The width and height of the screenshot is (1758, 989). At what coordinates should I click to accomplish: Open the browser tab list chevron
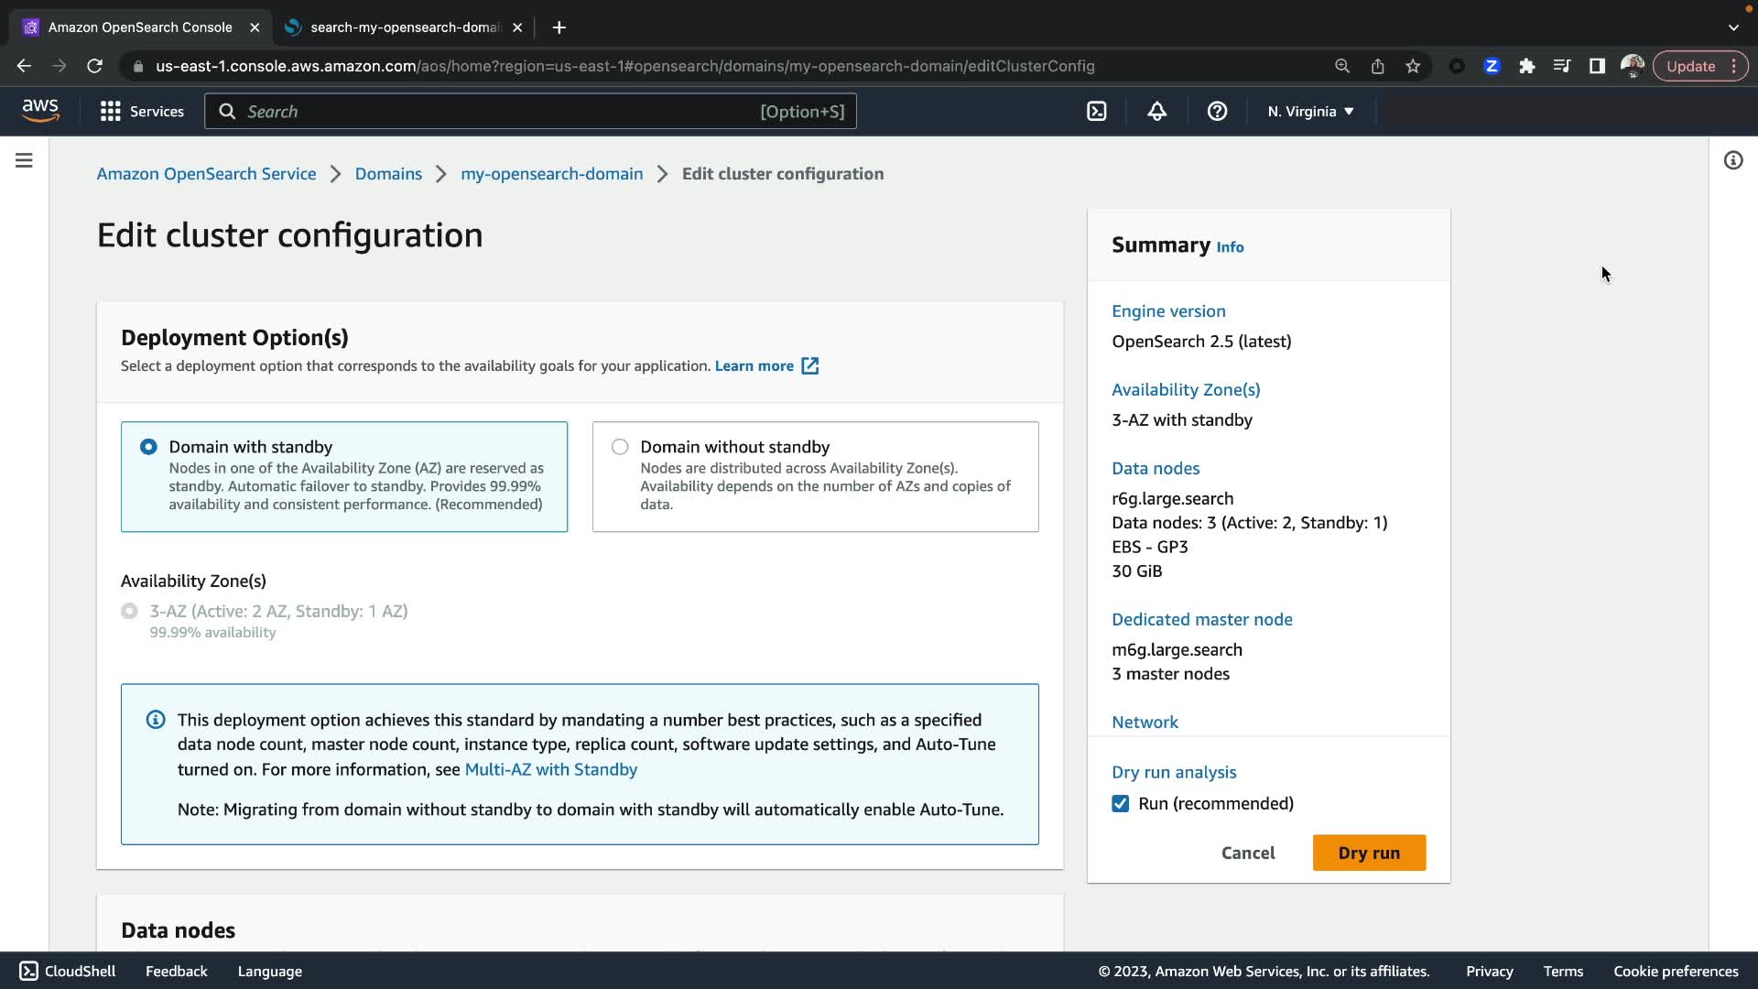(x=1733, y=27)
